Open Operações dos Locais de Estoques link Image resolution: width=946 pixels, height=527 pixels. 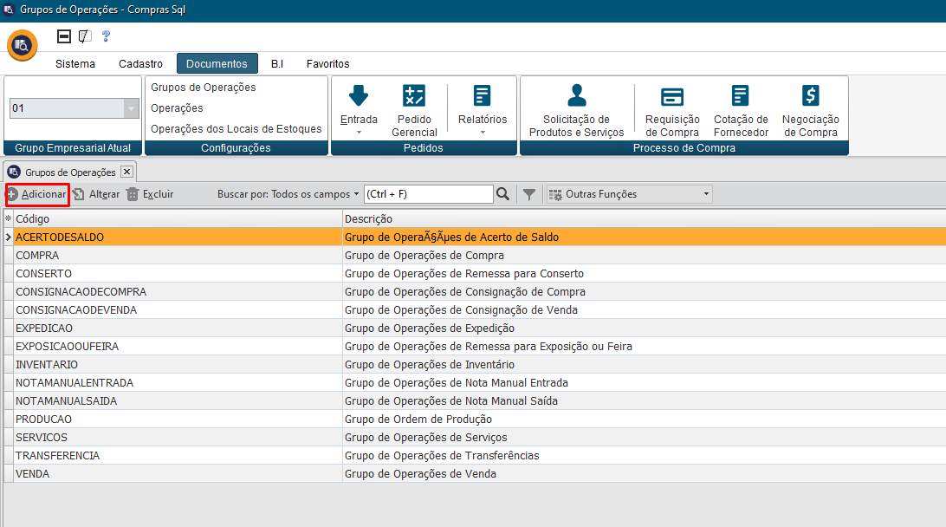[236, 129]
